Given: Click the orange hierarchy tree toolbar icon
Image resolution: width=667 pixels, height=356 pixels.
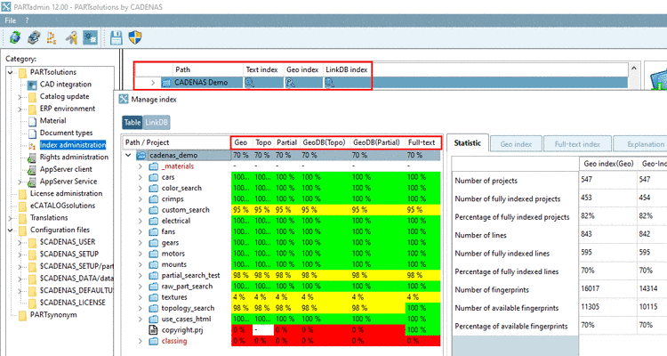Looking at the screenshot, I should point(52,38).
